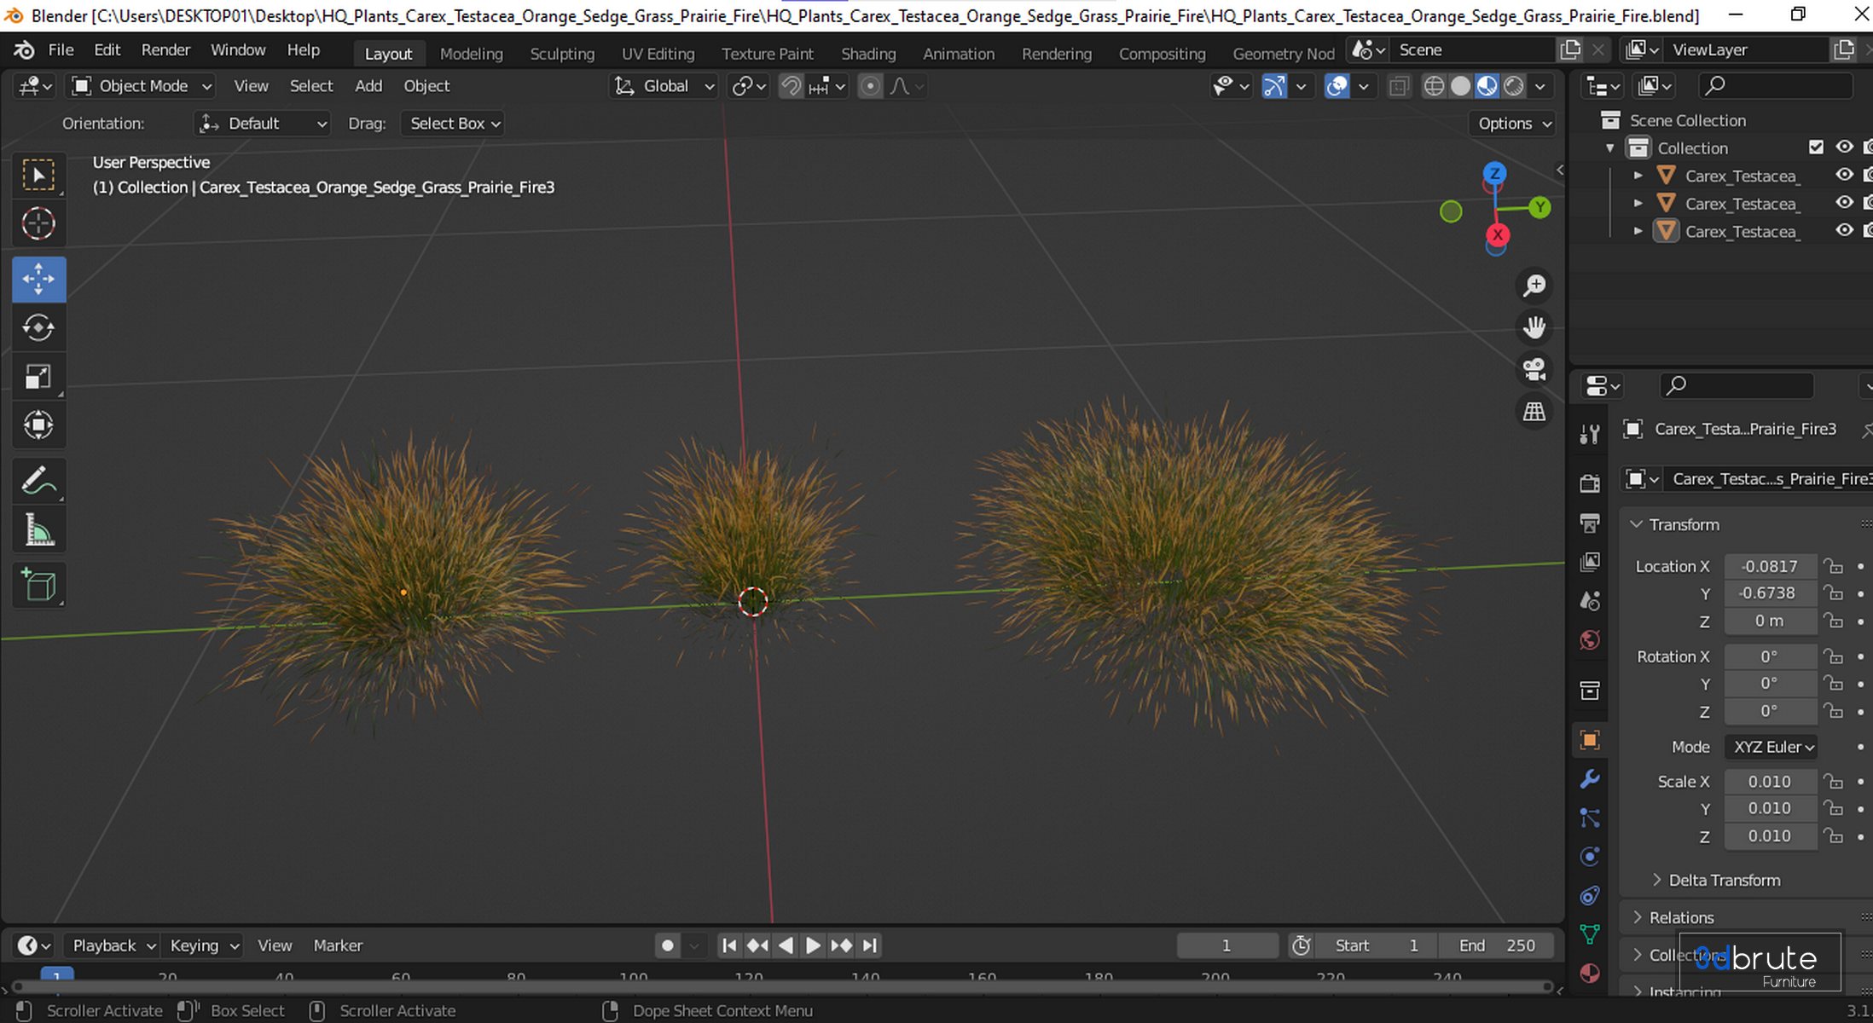Open the Material properties tab
Viewport: 1873px width, 1023px height.
(x=1590, y=974)
